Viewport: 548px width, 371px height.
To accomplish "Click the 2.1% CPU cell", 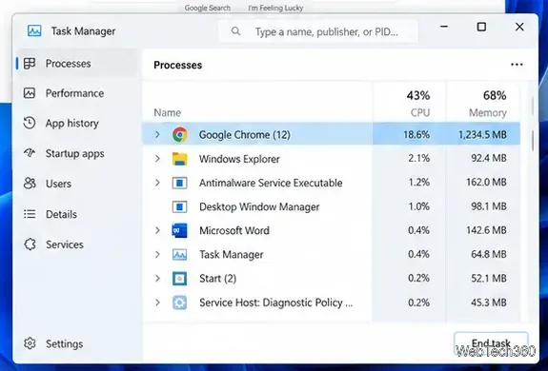I will coord(418,158).
